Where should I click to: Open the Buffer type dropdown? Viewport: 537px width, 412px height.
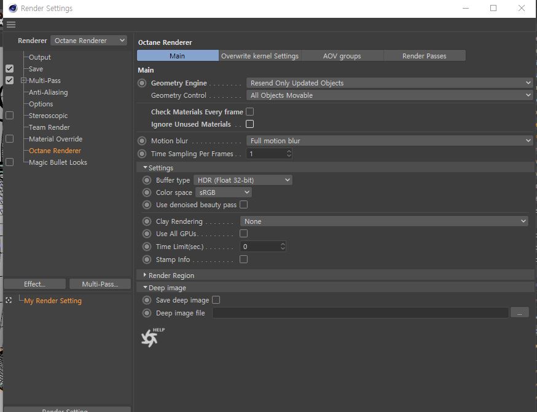pyautogui.click(x=243, y=180)
